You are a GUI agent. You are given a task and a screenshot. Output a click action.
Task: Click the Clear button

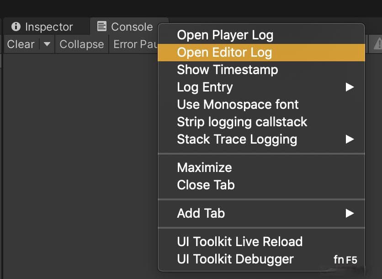click(x=21, y=44)
